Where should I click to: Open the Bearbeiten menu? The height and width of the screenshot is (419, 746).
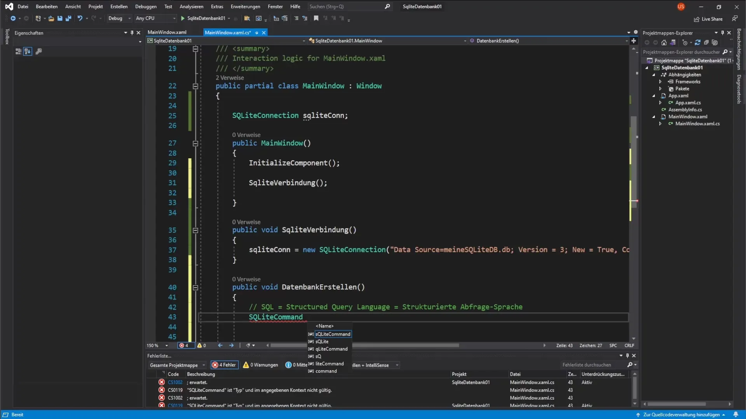(47, 7)
